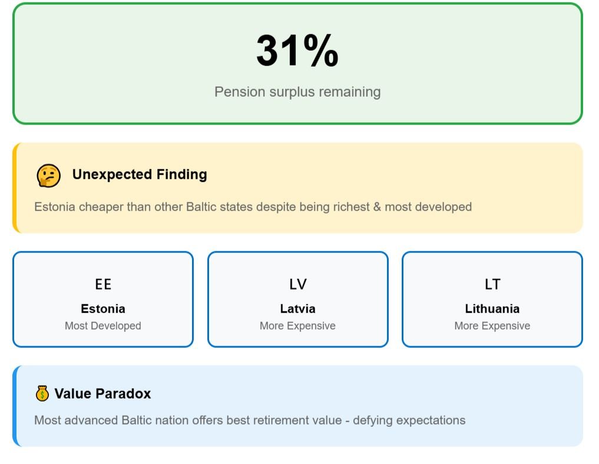Click the Most advanced Baltic nation description

point(250,420)
